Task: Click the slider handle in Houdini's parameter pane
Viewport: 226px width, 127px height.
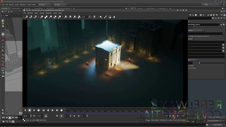Action: tap(200, 63)
